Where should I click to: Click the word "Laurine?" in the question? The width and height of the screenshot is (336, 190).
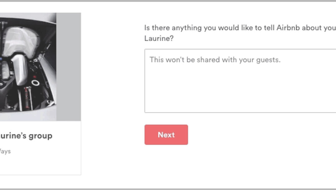pos(159,38)
